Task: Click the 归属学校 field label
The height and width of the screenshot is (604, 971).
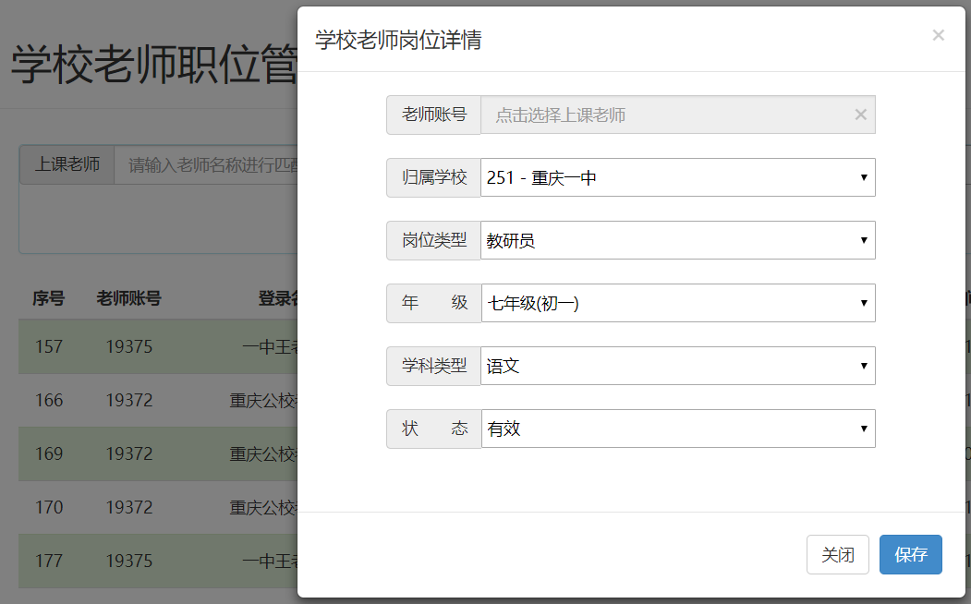Action: pos(432,177)
